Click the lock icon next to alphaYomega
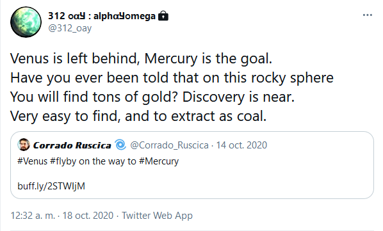The width and height of the screenshot is (383, 231). pos(163,16)
